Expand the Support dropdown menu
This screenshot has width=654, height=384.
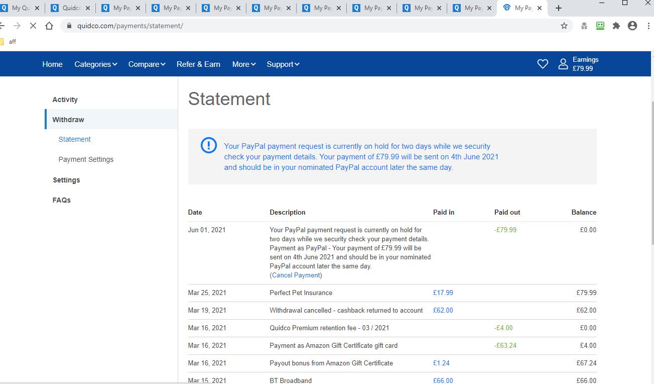click(x=283, y=64)
